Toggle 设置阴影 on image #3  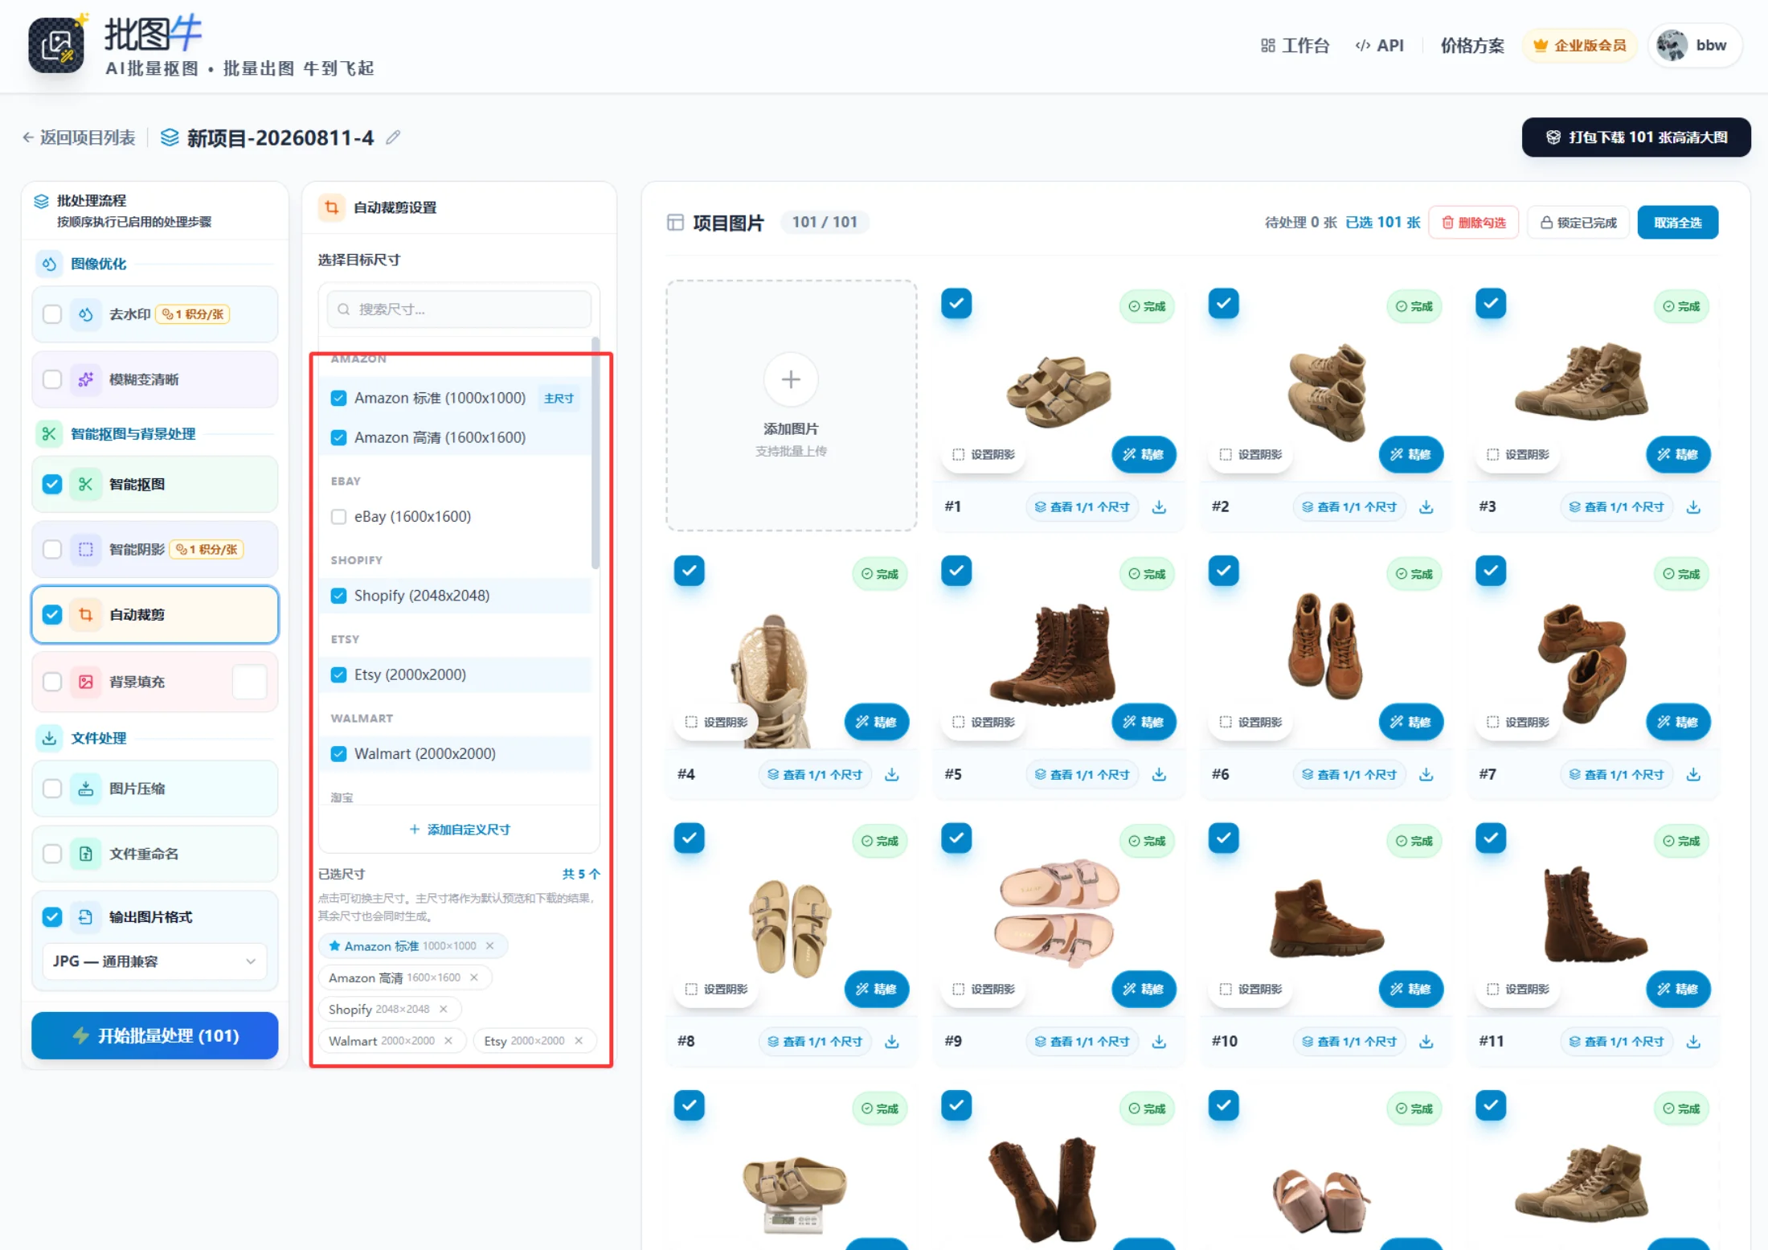click(1518, 455)
